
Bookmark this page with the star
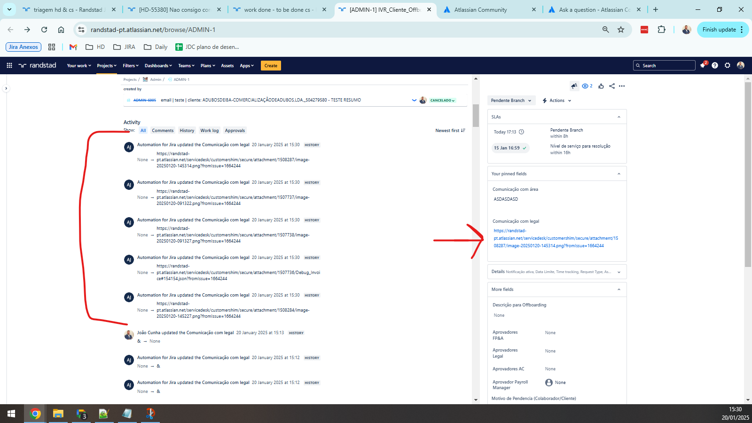coord(621,30)
